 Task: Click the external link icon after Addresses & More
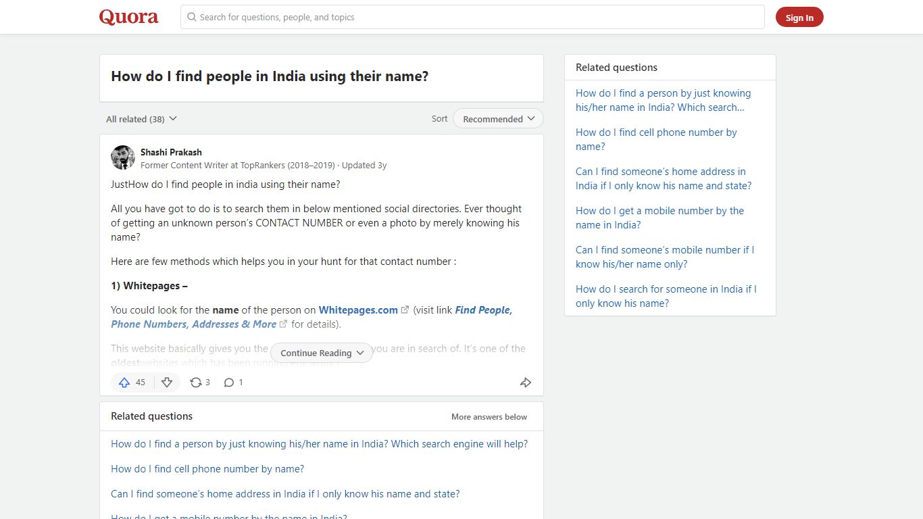click(x=283, y=324)
